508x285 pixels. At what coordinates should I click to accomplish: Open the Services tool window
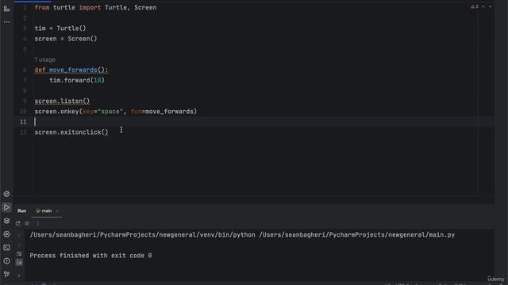[6, 234]
